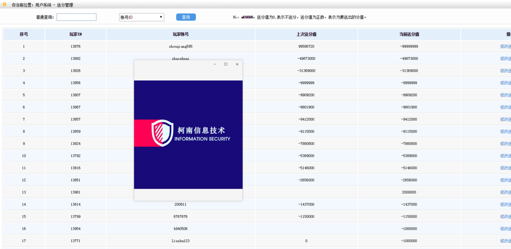Click 修改 link for player 13981
The image size is (511, 249).
pyautogui.click(x=506, y=192)
